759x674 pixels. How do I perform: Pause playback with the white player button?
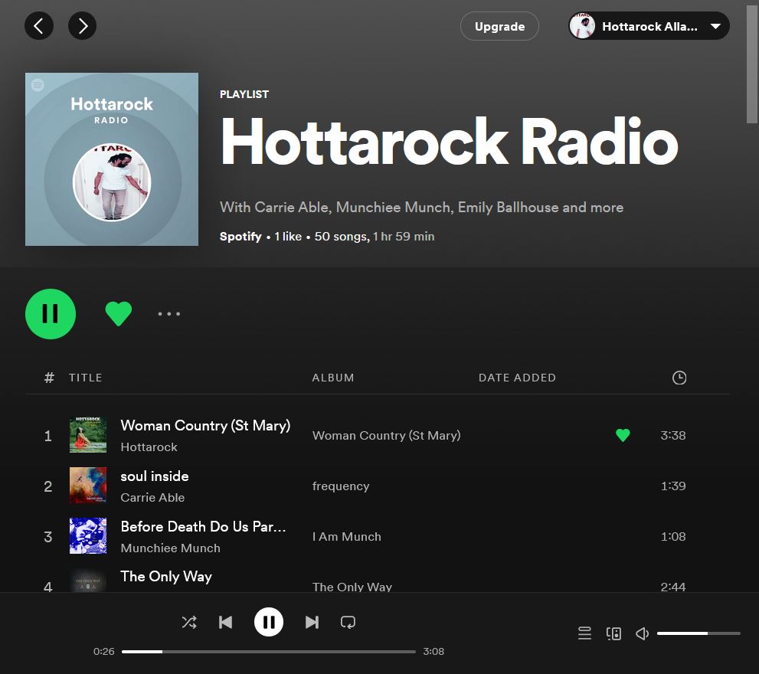(x=269, y=622)
